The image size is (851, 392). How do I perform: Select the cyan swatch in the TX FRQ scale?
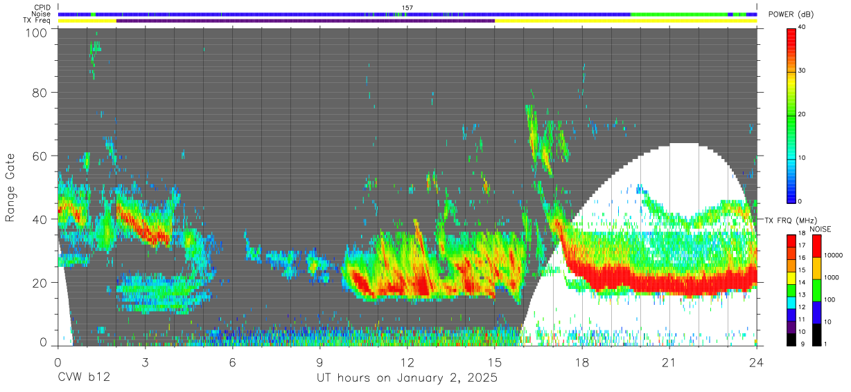(791, 304)
